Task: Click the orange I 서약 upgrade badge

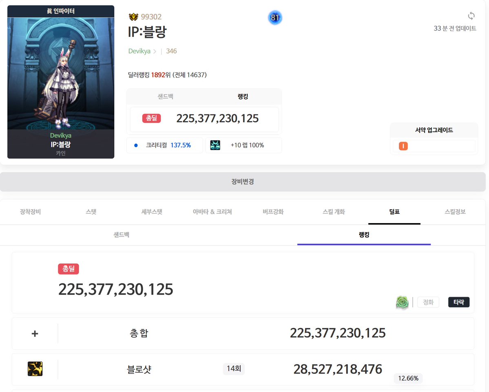Action: point(403,146)
